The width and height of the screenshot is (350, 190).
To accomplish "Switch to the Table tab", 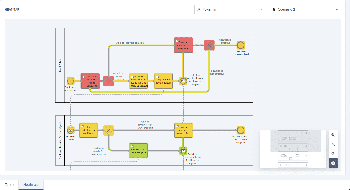I will tap(9, 185).
